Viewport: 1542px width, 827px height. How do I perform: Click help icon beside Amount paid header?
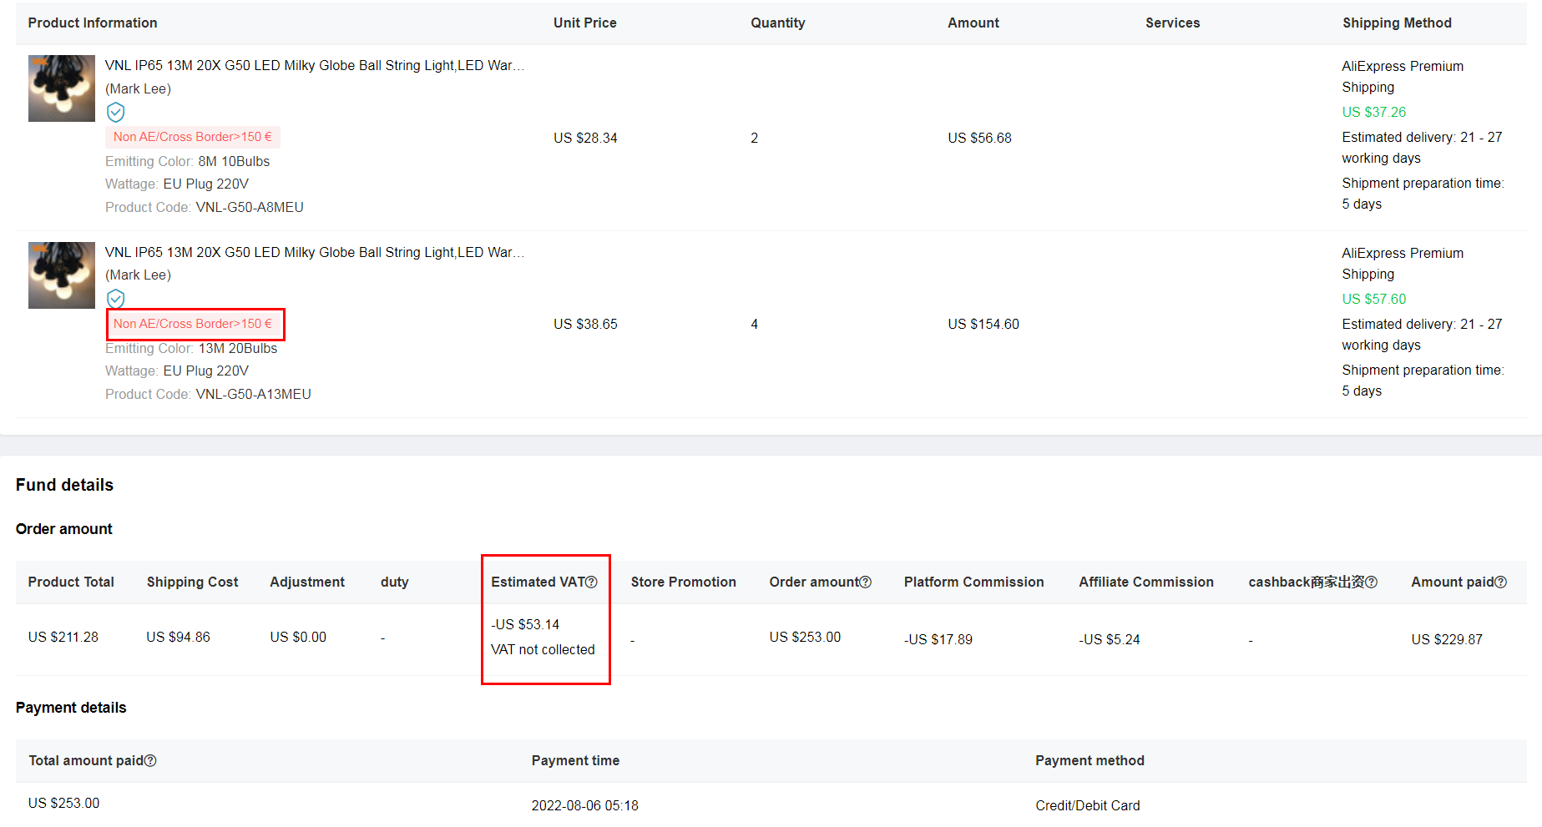click(1501, 582)
